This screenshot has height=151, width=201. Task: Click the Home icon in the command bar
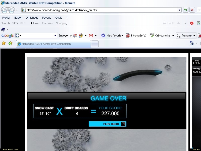(191, 43)
